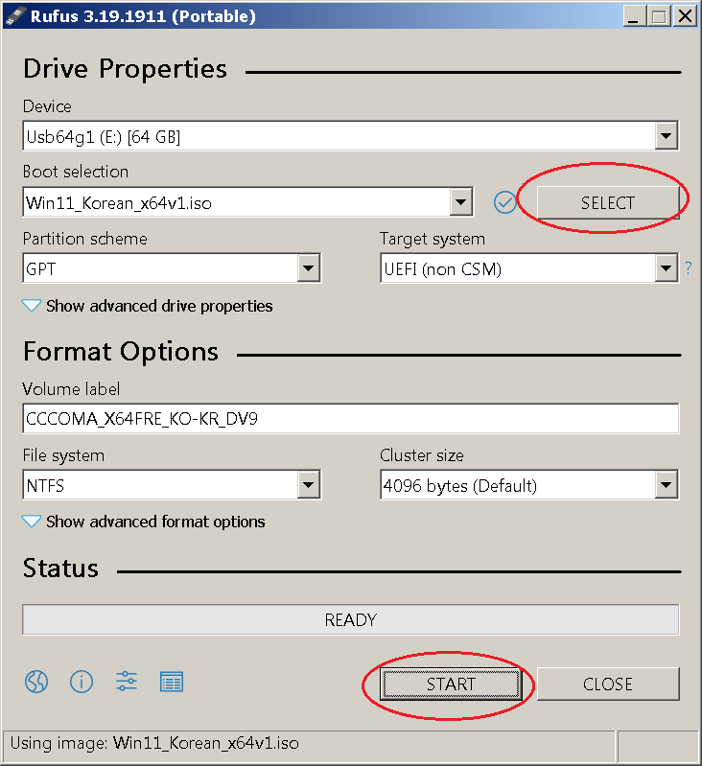Click the SELECT button to choose ISO

point(608,202)
